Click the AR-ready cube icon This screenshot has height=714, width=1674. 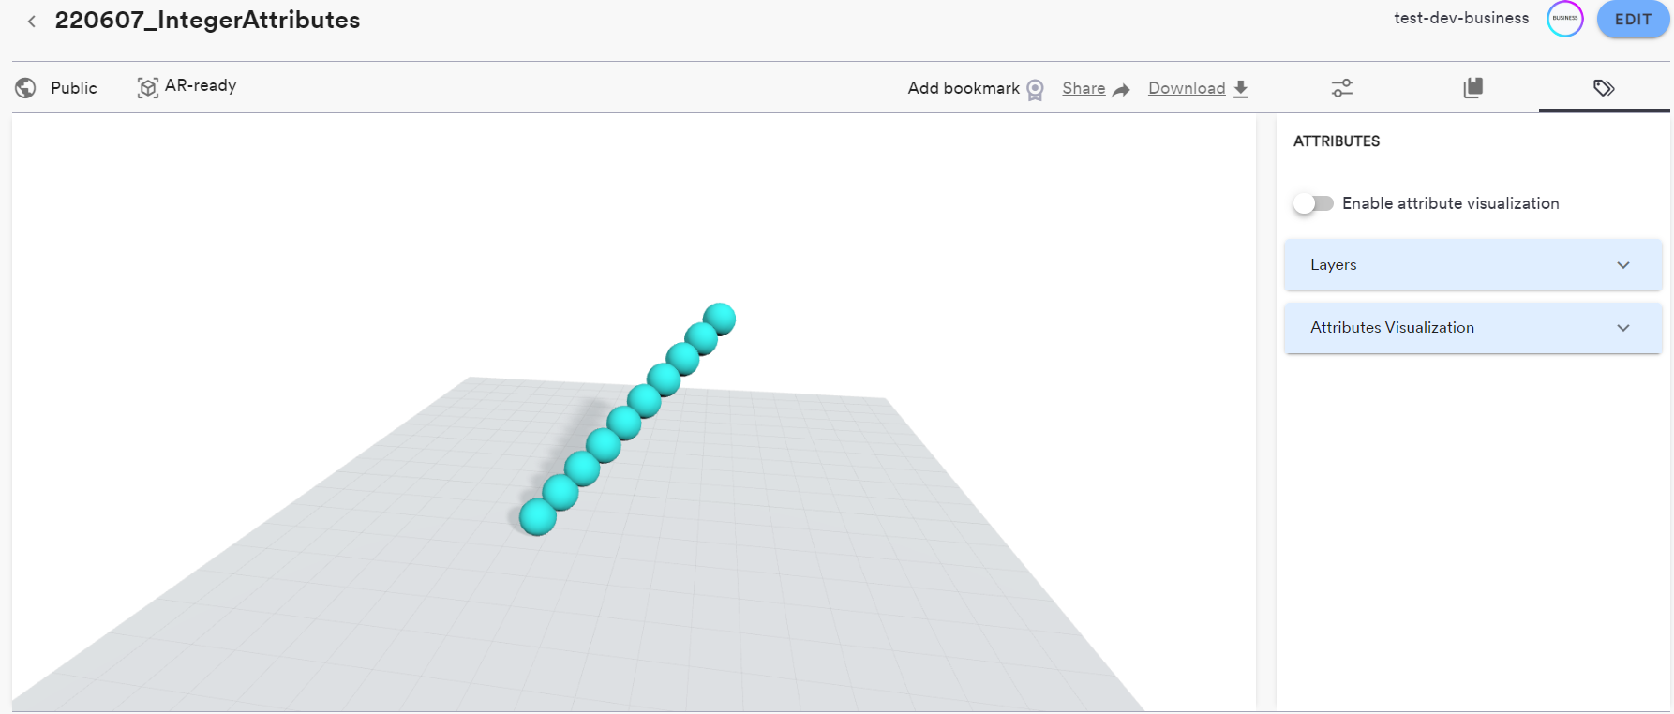147,87
